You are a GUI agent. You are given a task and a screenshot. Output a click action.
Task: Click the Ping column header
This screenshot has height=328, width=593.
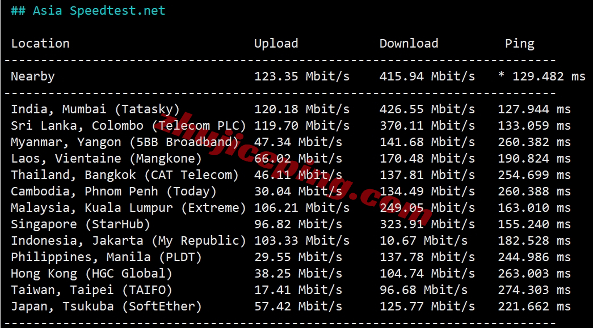click(520, 44)
